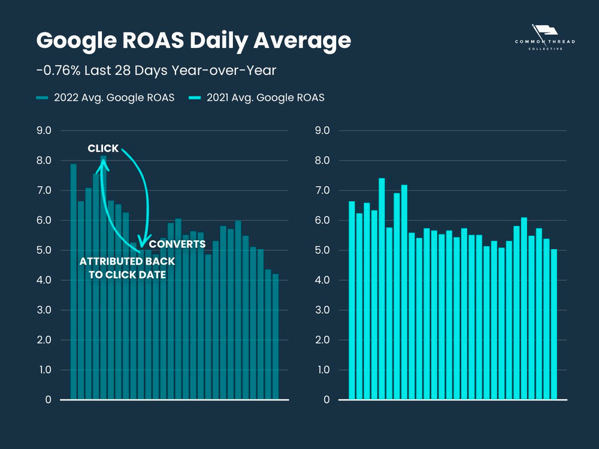Click the 0 axis label on the 2021 chart
The height and width of the screenshot is (449, 599).
coord(326,400)
